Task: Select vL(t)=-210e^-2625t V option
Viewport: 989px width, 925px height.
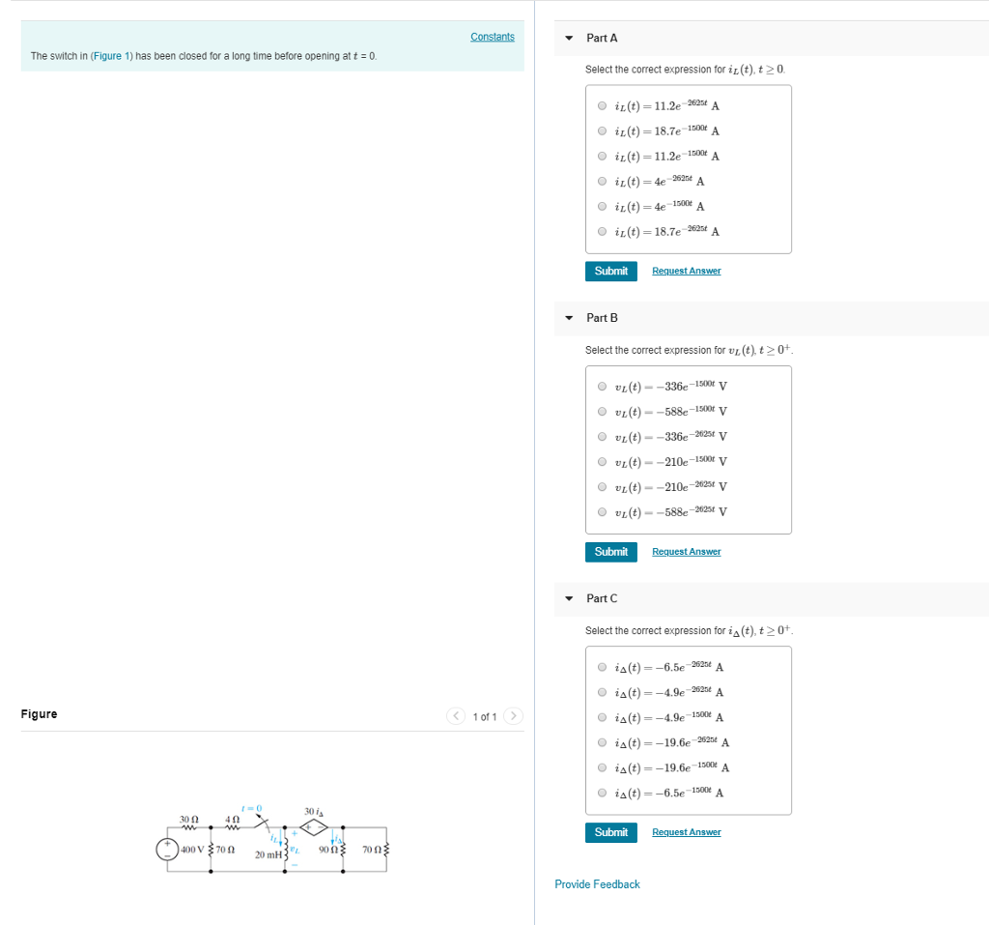Action: (x=602, y=487)
